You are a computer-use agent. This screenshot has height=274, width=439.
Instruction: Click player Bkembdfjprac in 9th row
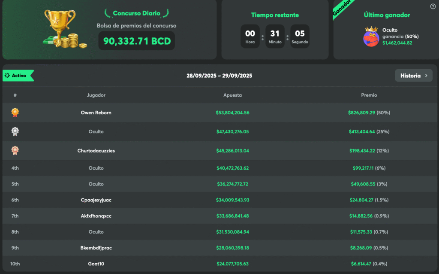click(x=96, y=248)
